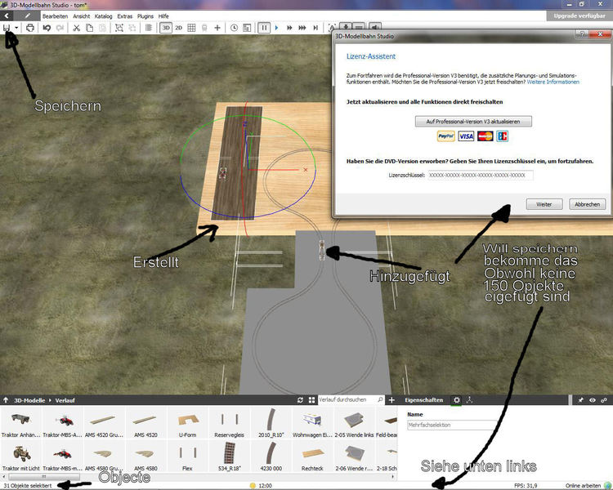Open the gear settings tab in Eigenschaften
The width and height of the screenshot is (613, 490).
coord(457,400)
